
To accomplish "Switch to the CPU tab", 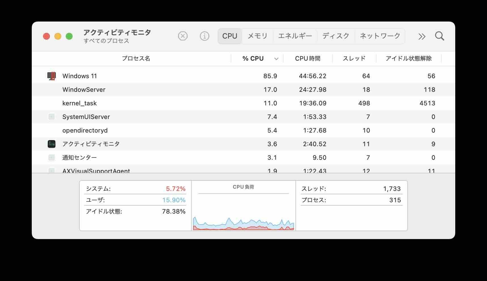I will click(x=230, y=36).
